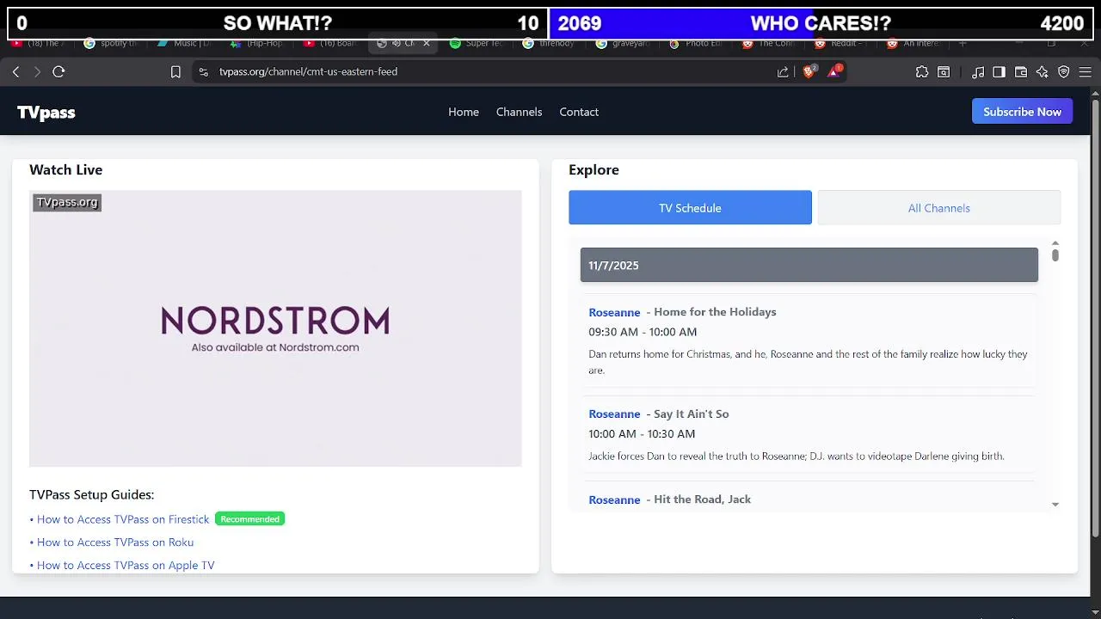The image size is (1101, 619).
Task: Click the Explore heading
Action: point(594,170)
